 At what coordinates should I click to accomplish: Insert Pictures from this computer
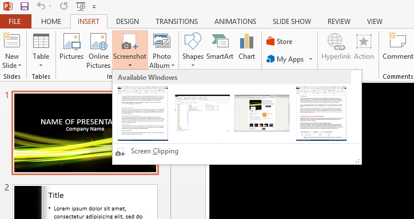pyautogui.click(x=71, y=46)
